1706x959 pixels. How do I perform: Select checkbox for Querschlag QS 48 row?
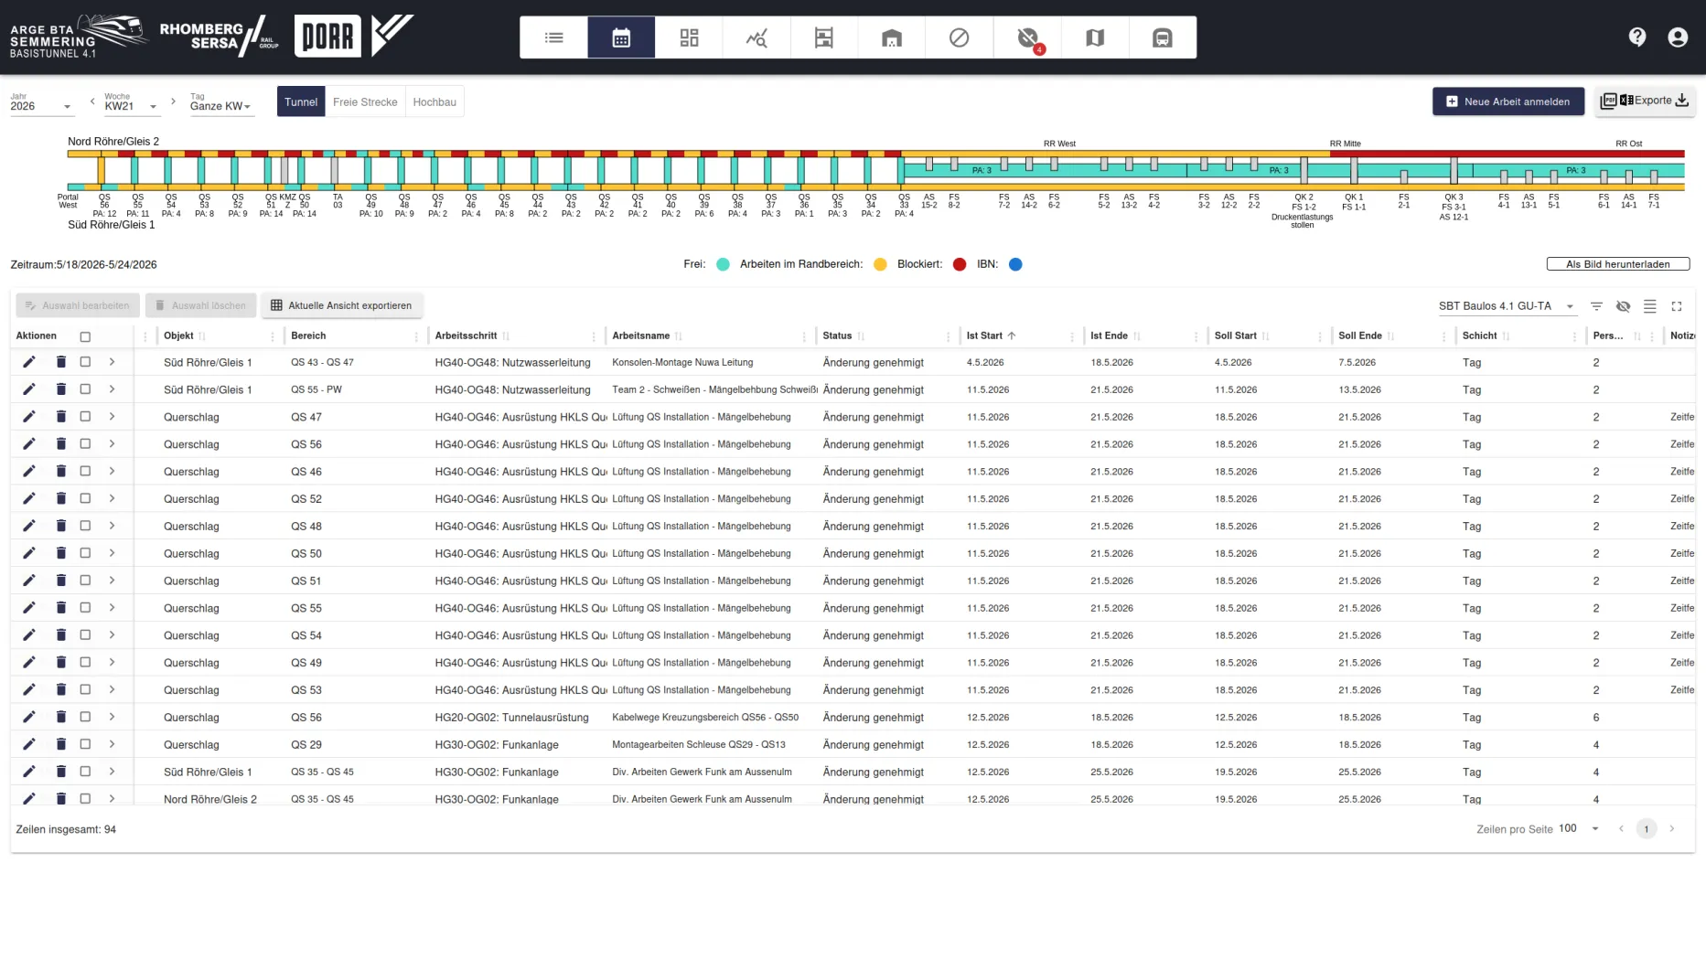[x=85, y=526]
